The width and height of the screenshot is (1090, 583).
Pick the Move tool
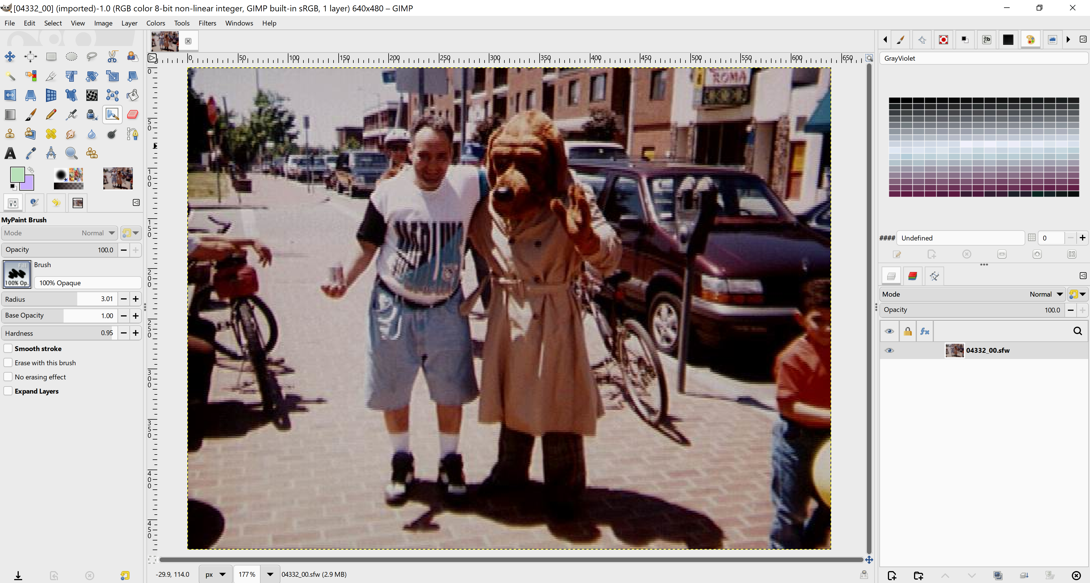10,57
